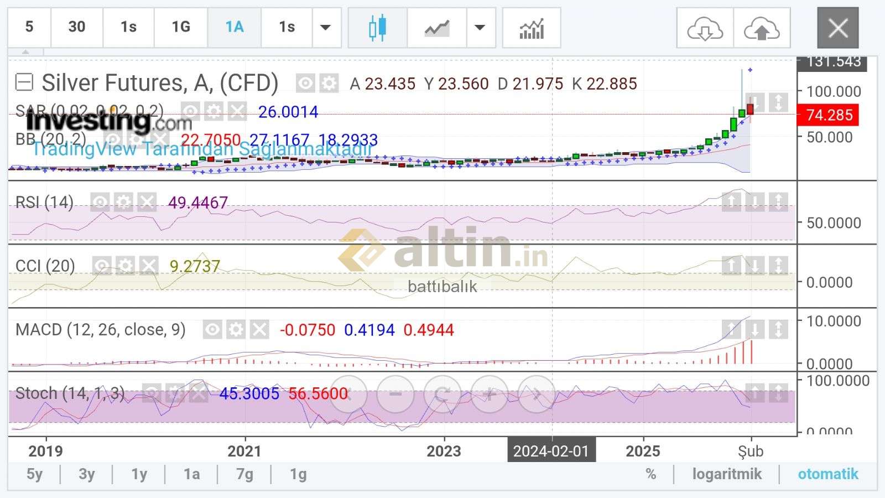Screen dimensions: 885x498
Task: Click the 2024-02-01 date label on the time axis
Action: coord(551,451)
